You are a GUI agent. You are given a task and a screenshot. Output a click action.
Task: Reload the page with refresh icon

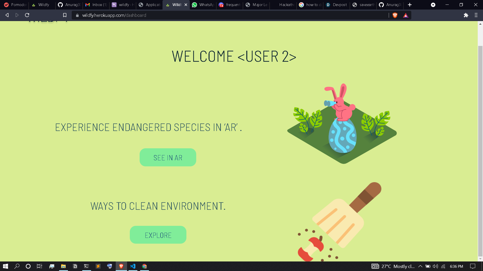pos(27,15)
